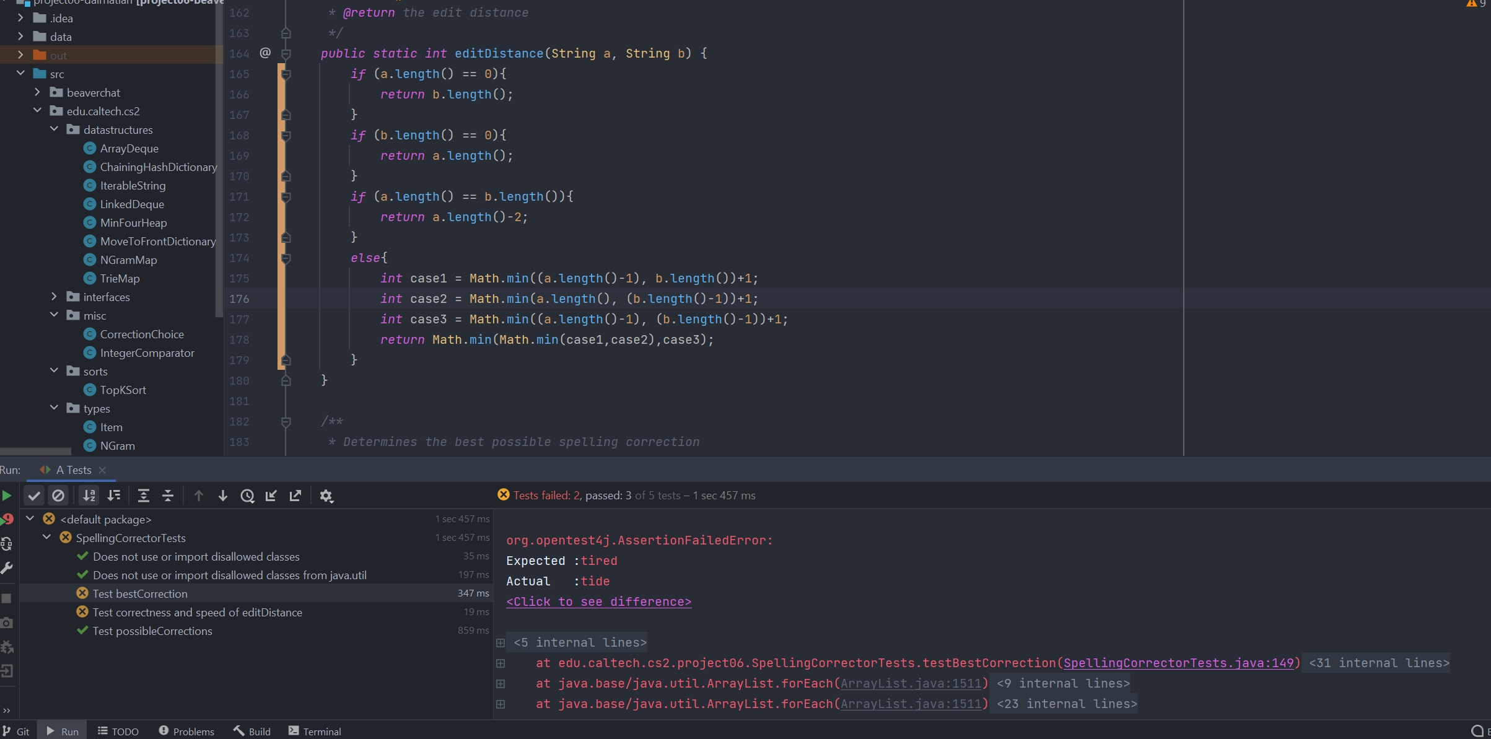
Task: Click Export Test Results icon
Action: point(295,496)
